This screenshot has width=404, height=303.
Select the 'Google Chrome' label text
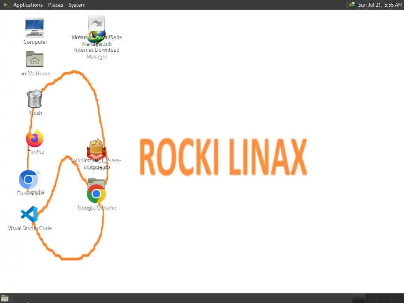coord(97,208)
